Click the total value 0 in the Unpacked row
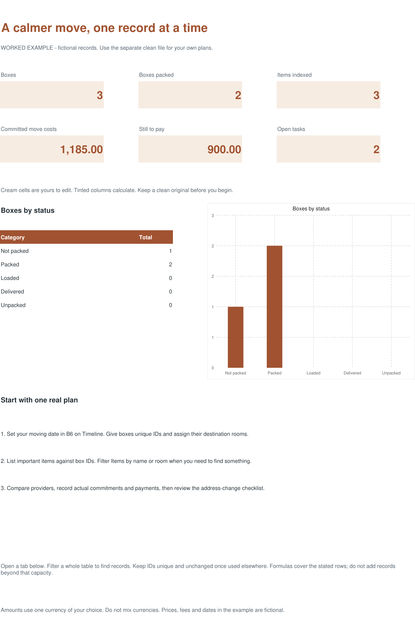Viewport: 415px width, 623px height. coord(171,305)
